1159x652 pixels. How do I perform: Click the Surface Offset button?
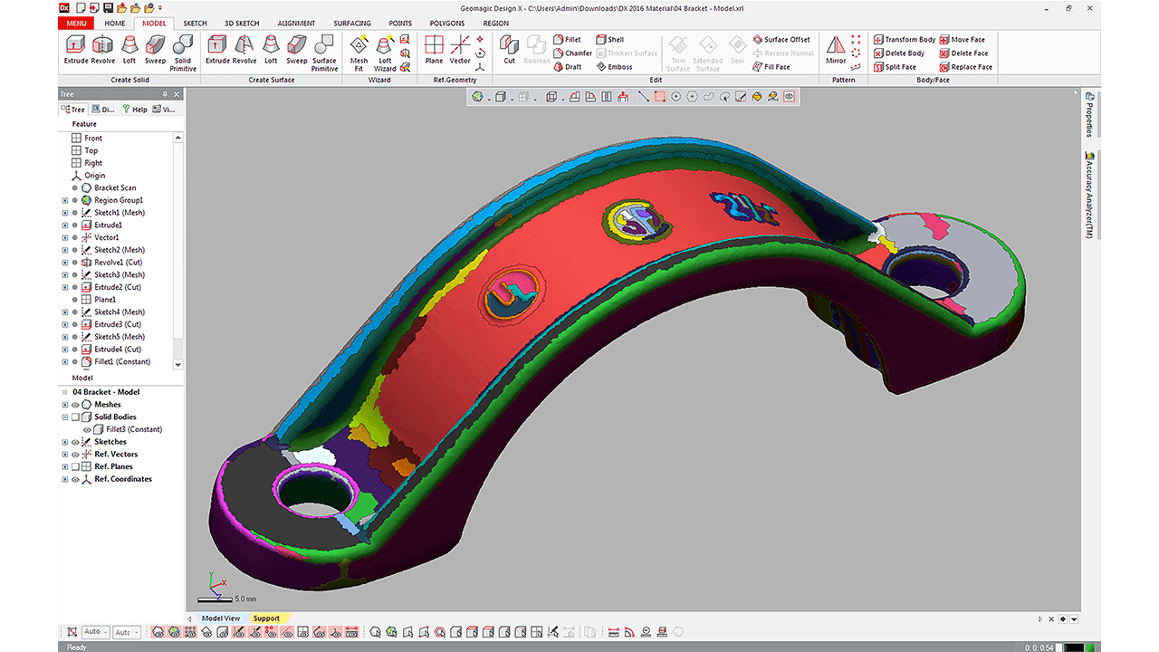point(781,40)
